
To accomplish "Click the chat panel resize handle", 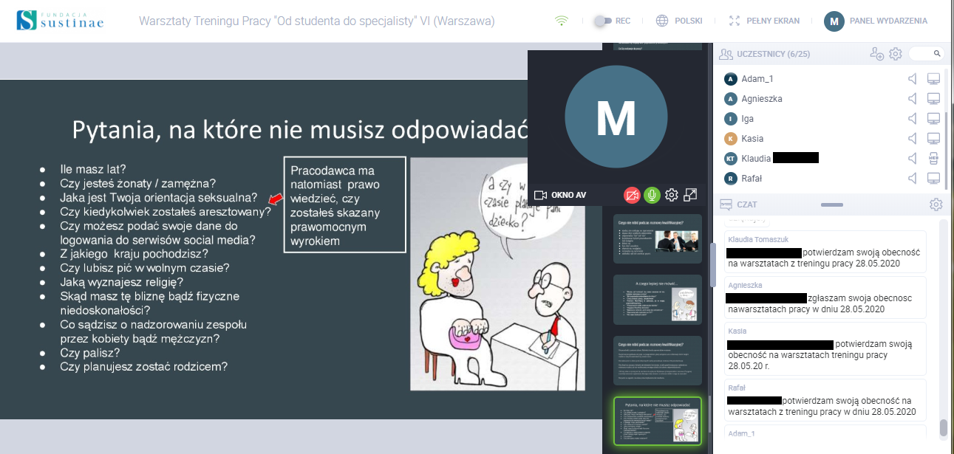I will click(831, 204).
